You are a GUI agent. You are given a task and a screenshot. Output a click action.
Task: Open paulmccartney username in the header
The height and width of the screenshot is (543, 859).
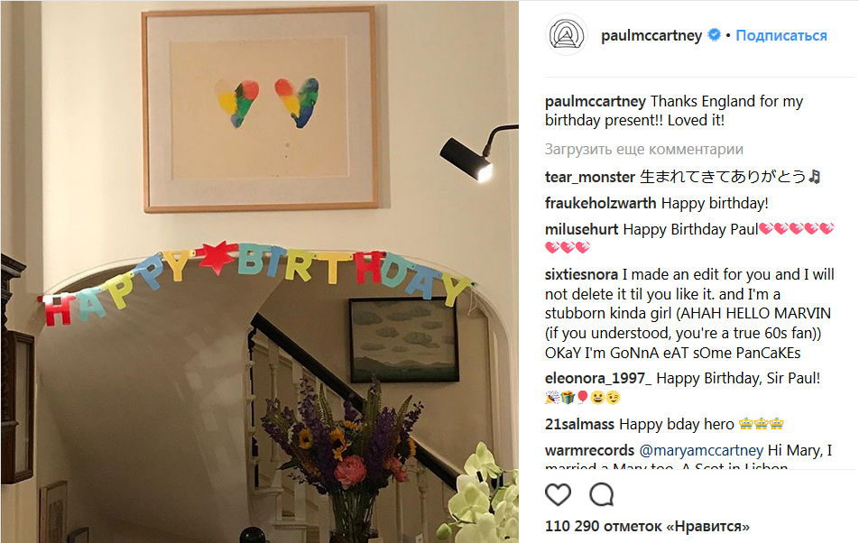pos(651,36)
